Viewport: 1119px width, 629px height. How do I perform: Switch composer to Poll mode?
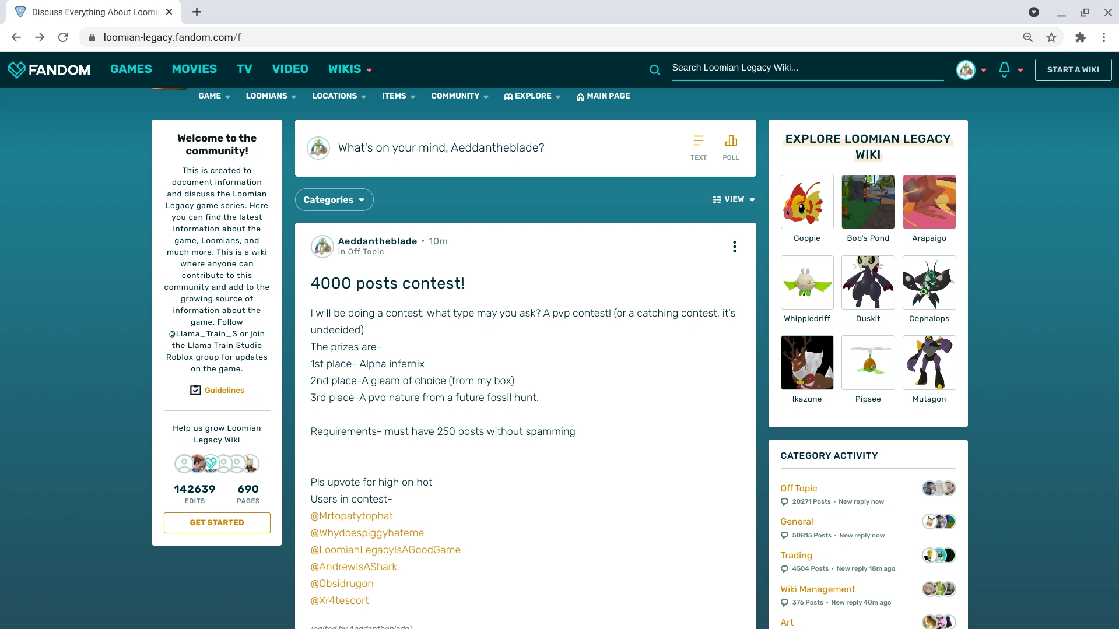(731, 146)
